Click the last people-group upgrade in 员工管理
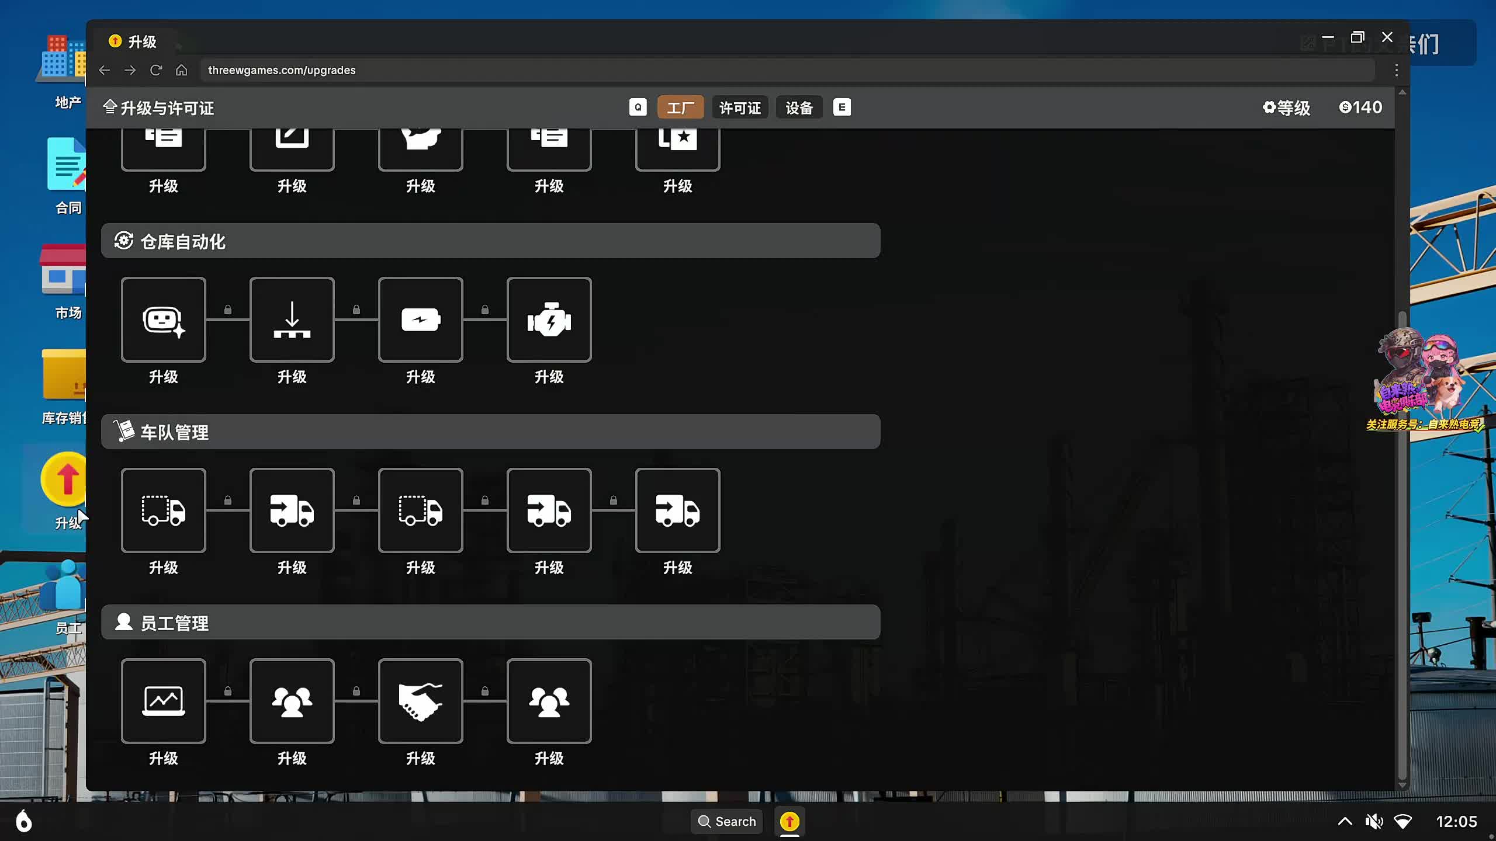Viewport: 1496px width, 841px height. pyautogui.click(x=549, y=701)
